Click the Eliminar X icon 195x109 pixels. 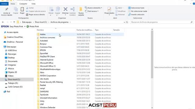66,9
